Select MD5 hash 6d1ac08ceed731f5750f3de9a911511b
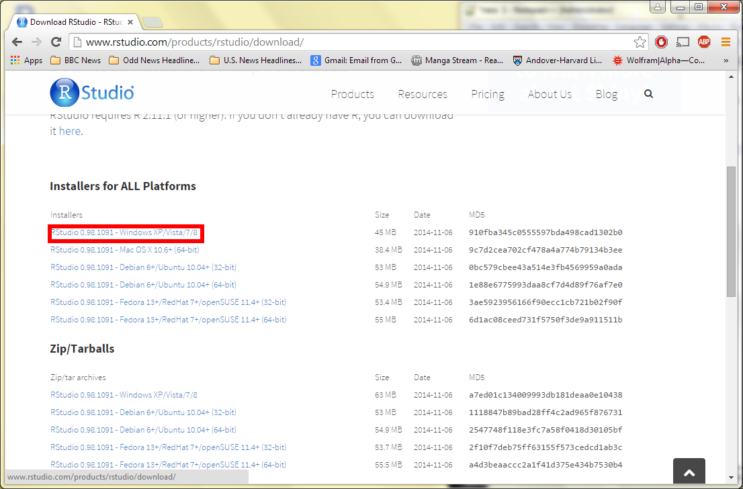This screenshot has width=743, height=489. (545, 320)
